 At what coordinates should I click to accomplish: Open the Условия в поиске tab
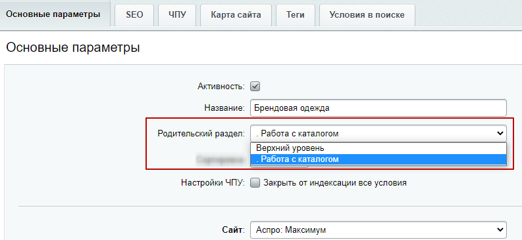coord(367,15)
